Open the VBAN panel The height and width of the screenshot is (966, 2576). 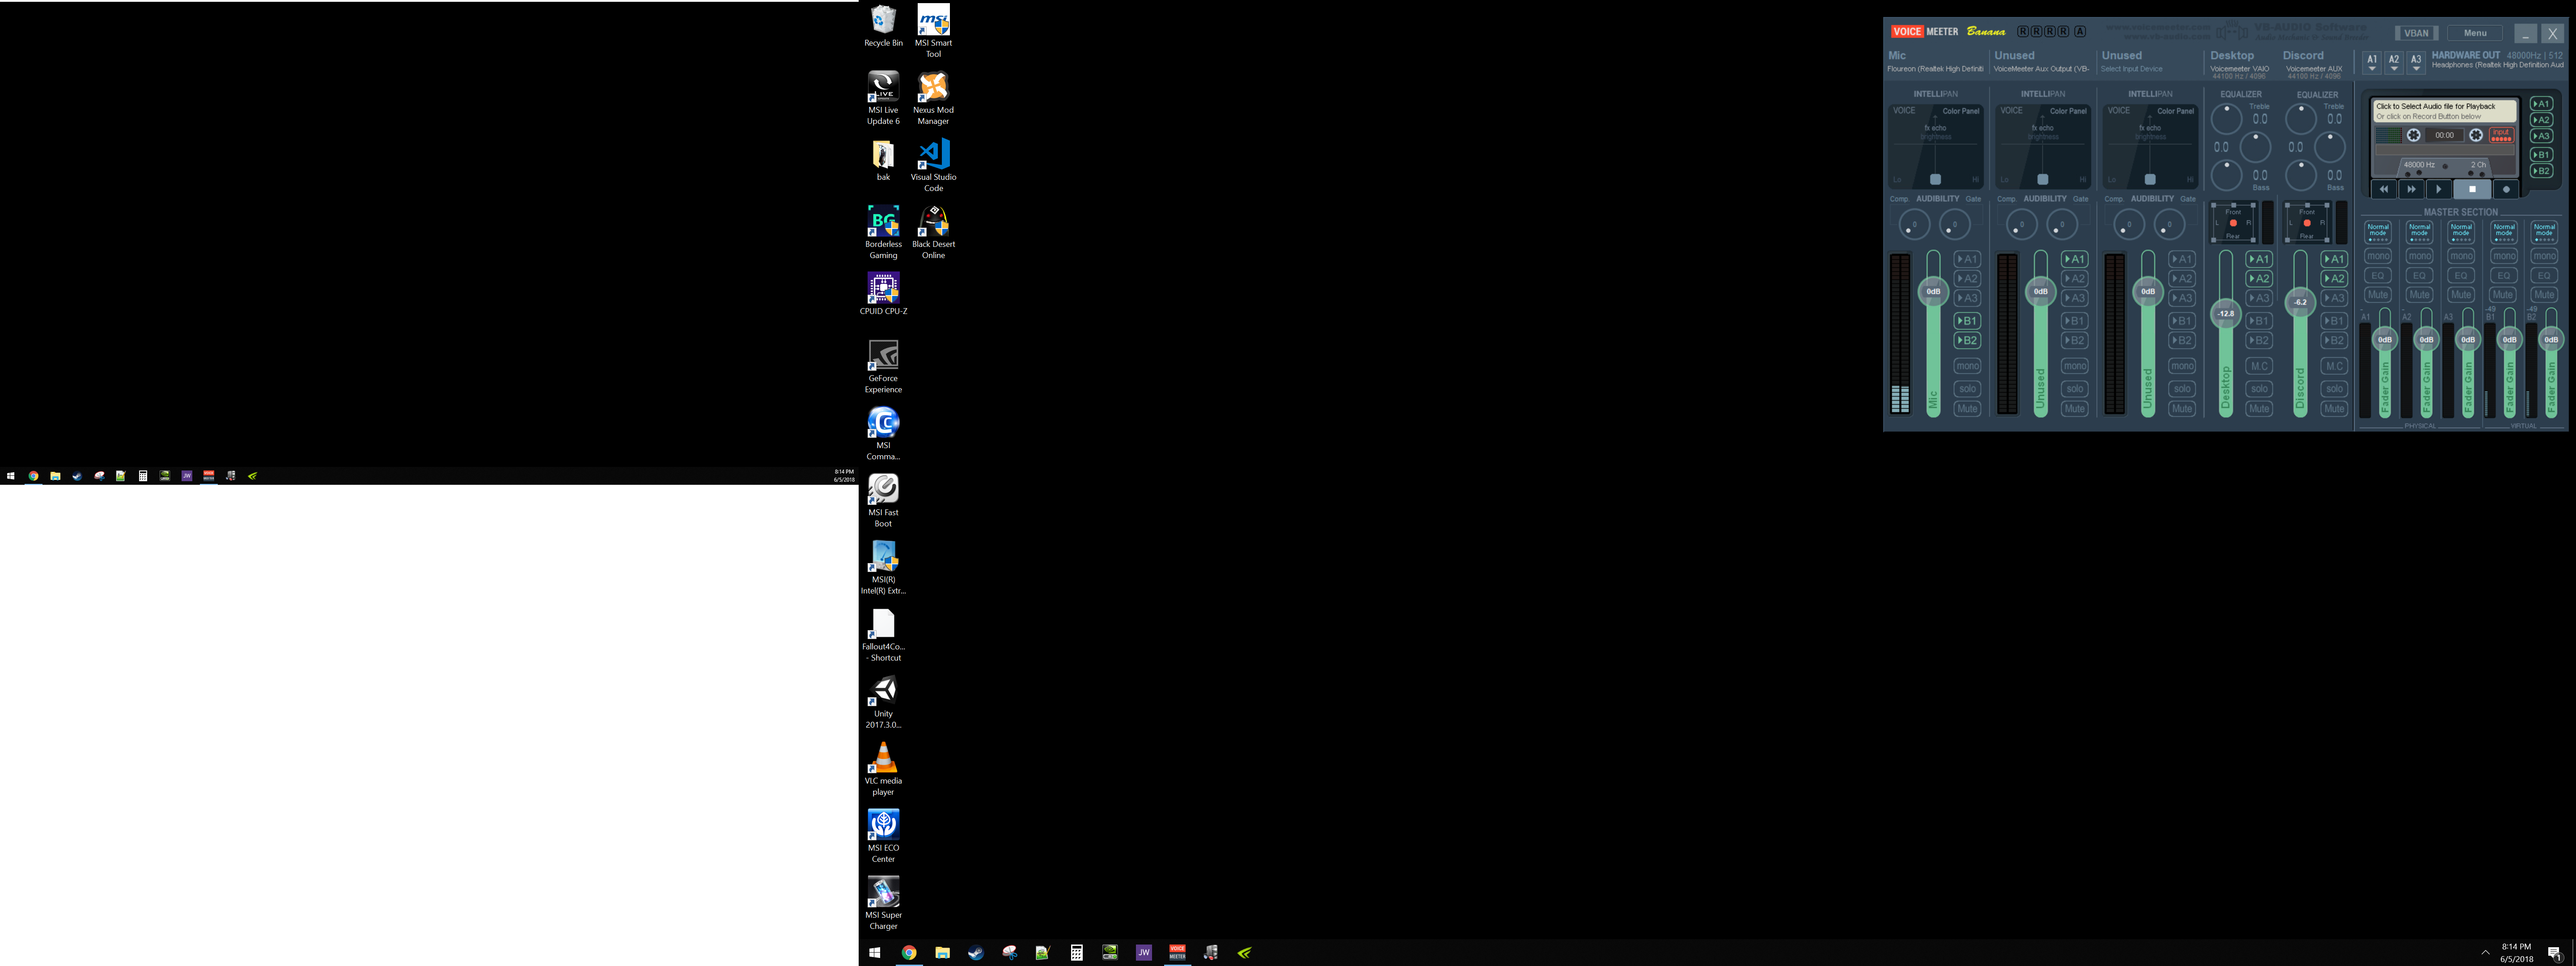coord(2416,33)
